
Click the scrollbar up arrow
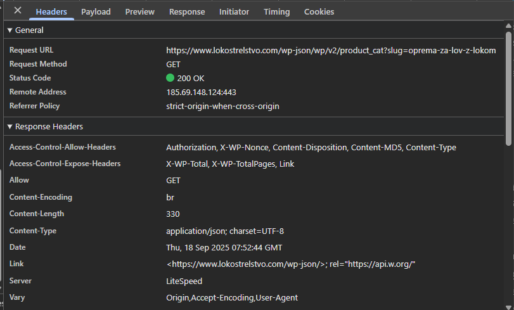[508, 25]
